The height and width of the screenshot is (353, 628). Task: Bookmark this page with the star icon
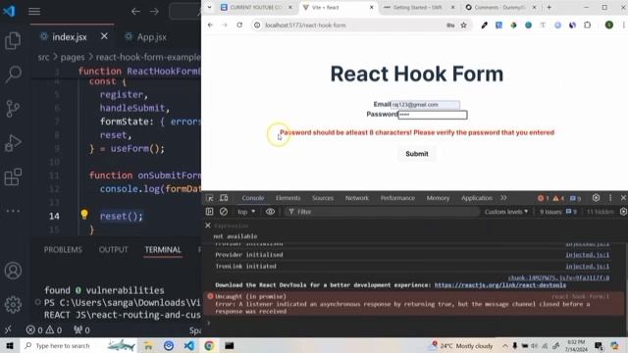pos(464,25)
